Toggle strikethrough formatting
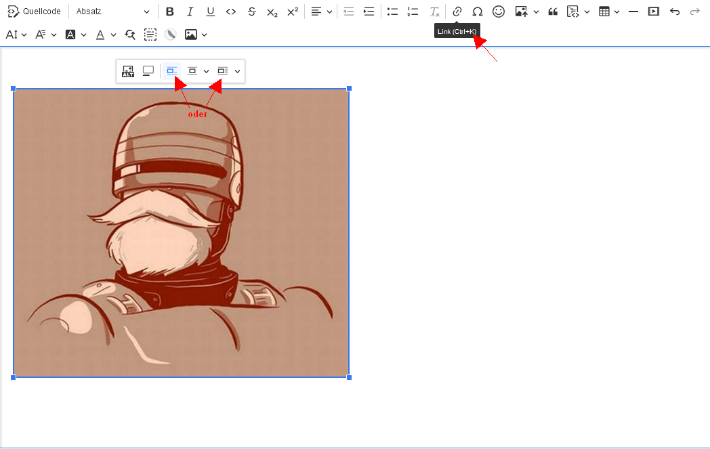Image resolution: width=710 pixels, height=449 pixels. [252, 12]
